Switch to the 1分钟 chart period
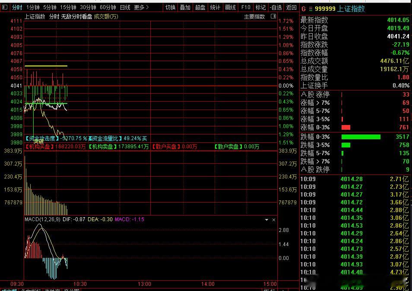Image resolution: width=412 pixels, height=291 pixels. coord(33,8)
